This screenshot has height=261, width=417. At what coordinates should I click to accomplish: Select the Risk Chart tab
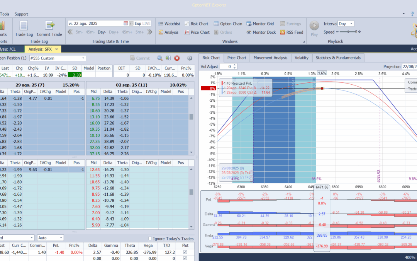pyautogui.click(x=211, y=58)
